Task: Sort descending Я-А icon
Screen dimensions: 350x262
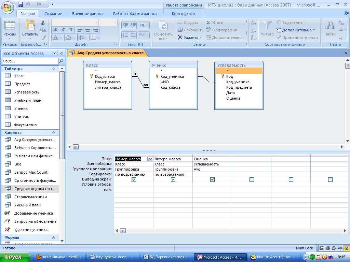Action: (254, 30)
